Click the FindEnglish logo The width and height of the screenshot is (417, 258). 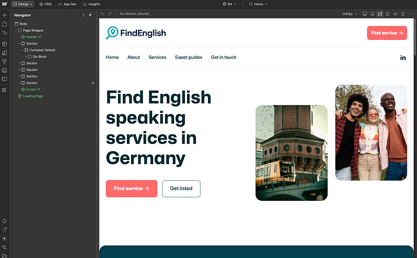tap(136, 33)
